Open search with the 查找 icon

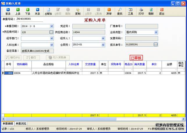120,11
